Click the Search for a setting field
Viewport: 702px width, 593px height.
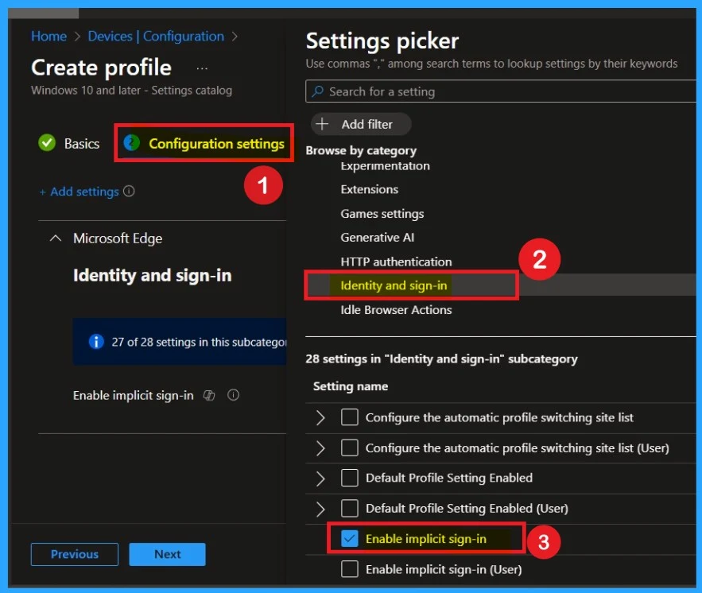click(x=501, y=91)
